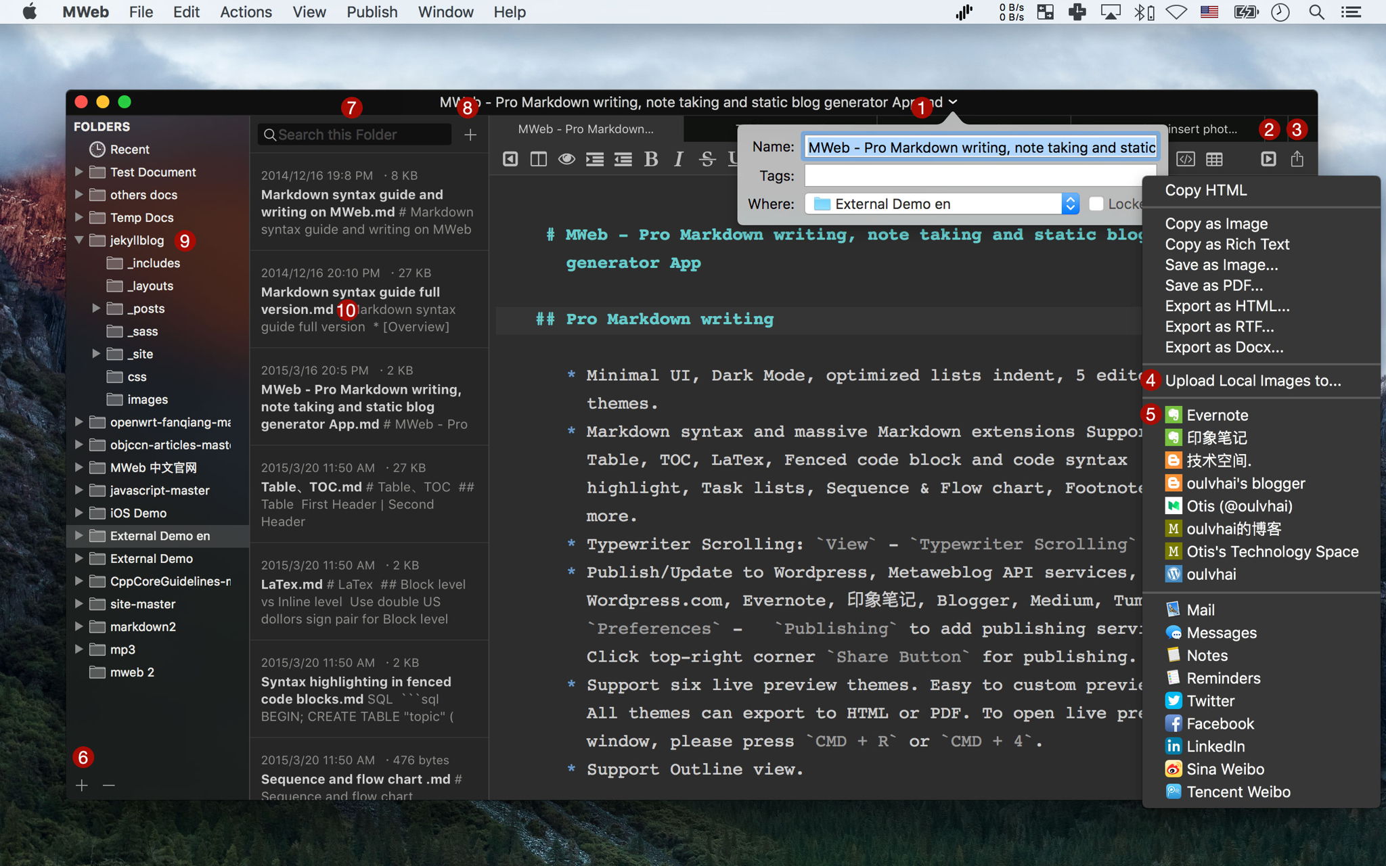
Task: Expand the _posts folder
Action: point(96,309)
